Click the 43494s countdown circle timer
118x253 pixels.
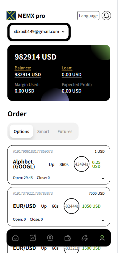[x=82, y=164]
